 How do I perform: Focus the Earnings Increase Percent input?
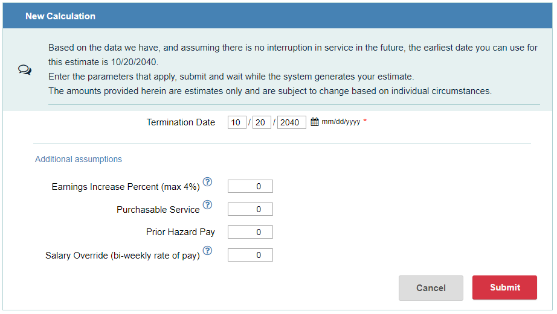(250, 187)
